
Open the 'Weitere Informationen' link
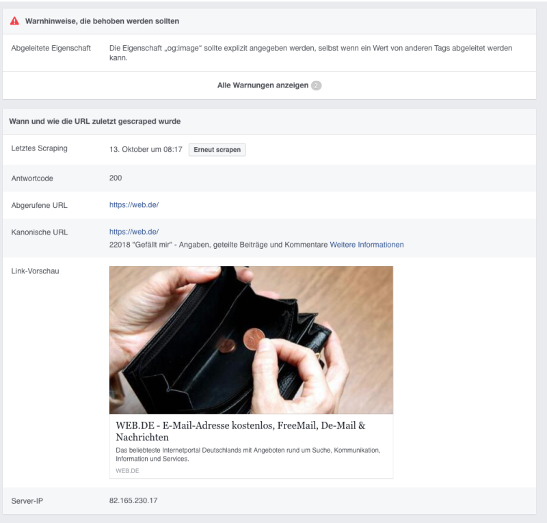[x=366, y=245]
